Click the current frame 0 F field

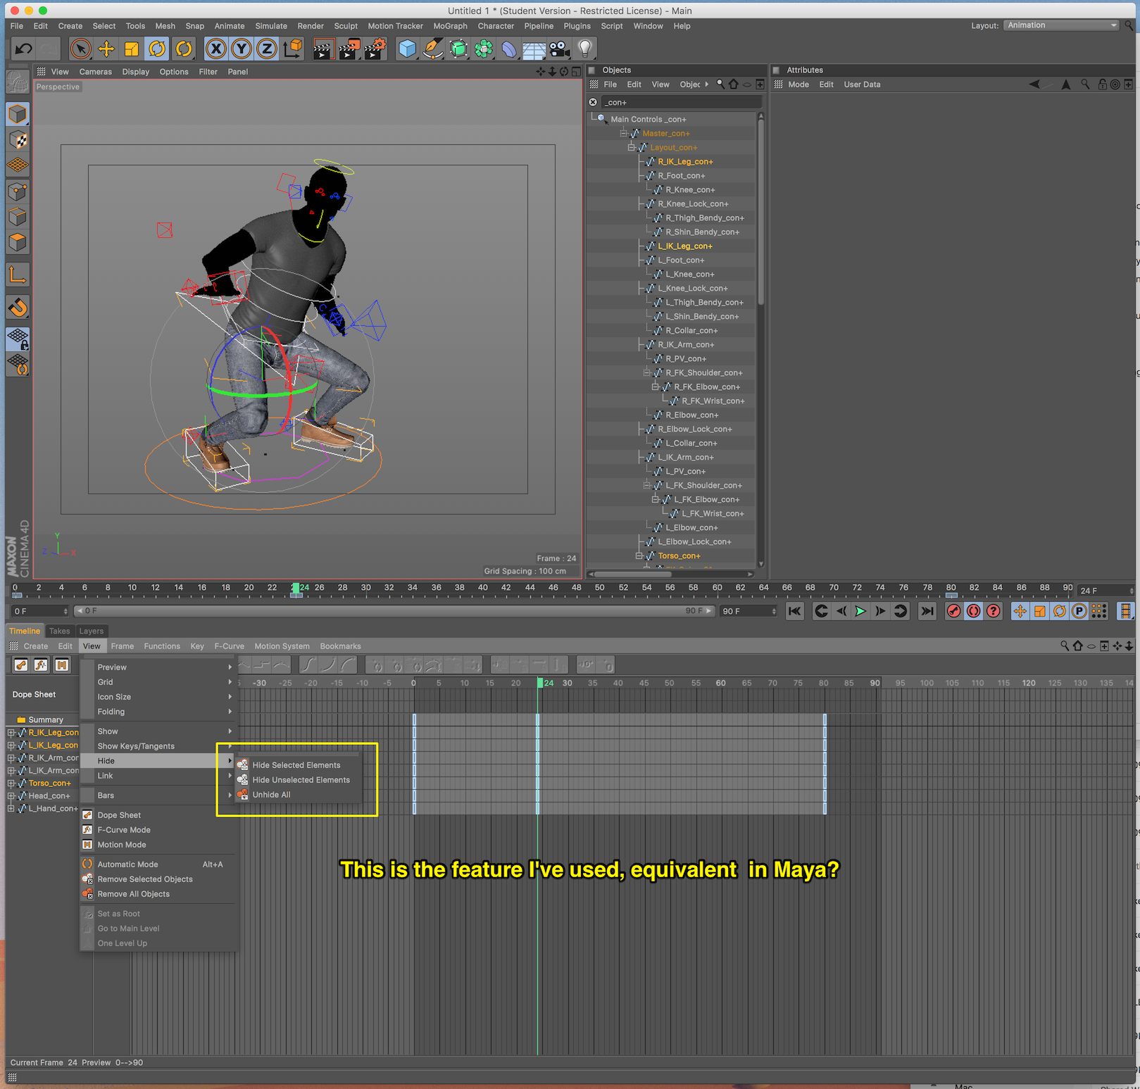point(41,611)
